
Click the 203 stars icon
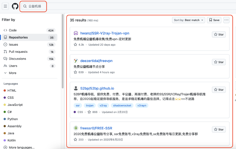(x=75, y=139)
